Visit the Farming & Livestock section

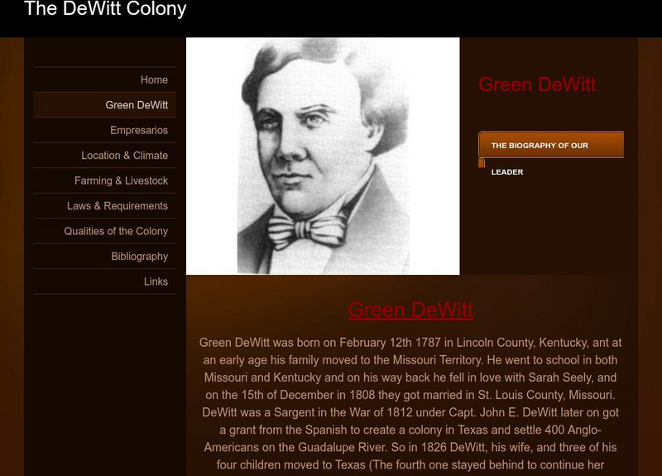pyautogui.click(x=105, y=180)
